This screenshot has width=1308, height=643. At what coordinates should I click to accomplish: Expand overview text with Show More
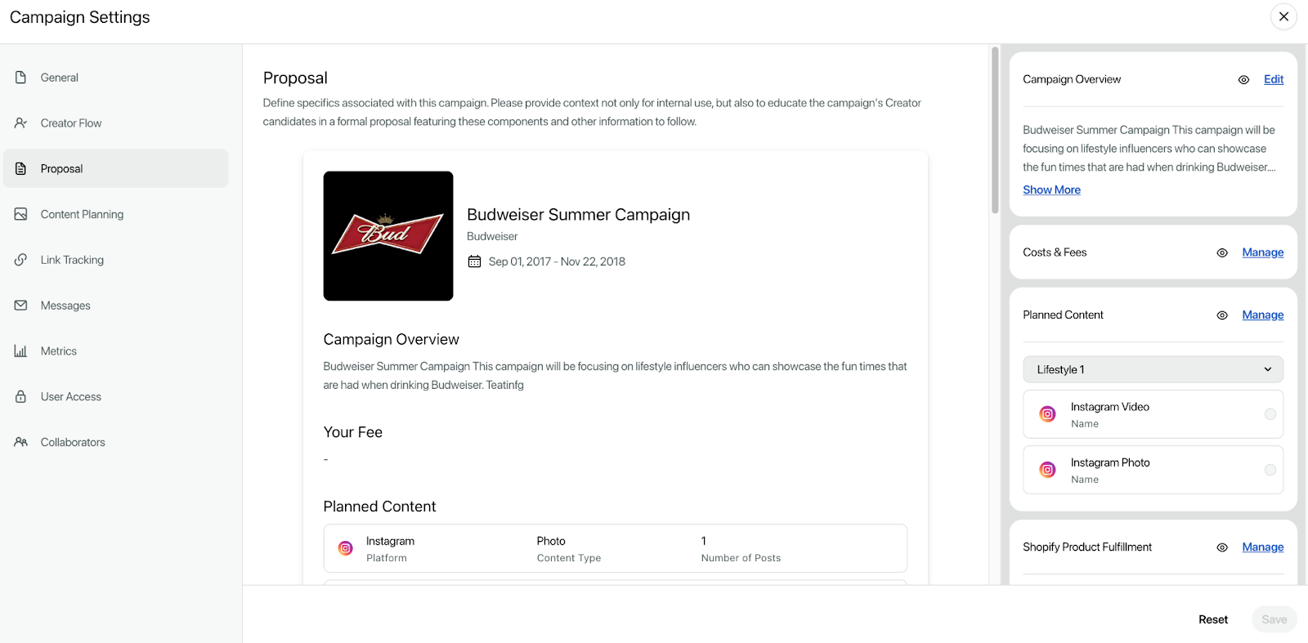coord(1051,190)
